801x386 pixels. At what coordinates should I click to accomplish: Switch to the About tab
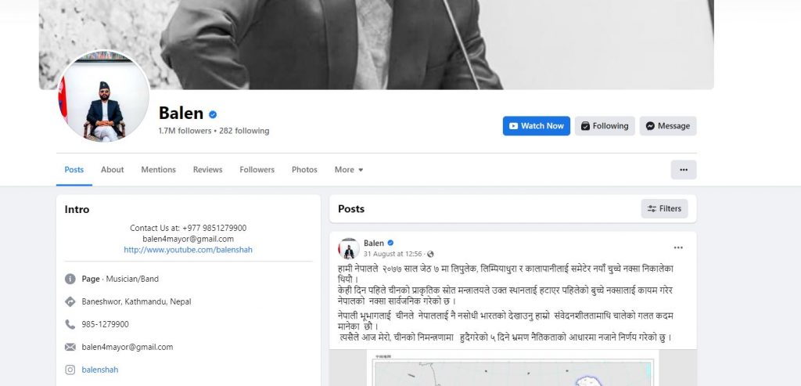(113, 170)
